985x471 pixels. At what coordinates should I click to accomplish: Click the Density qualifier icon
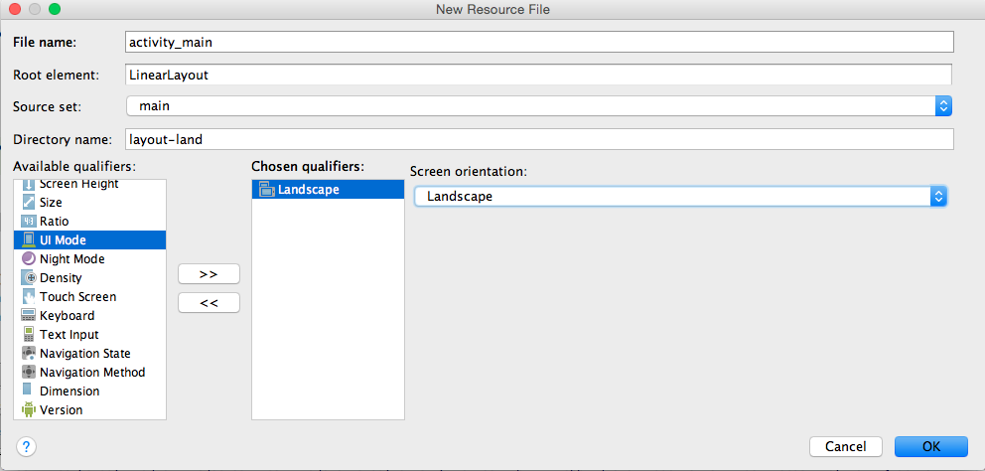click(28, 278)
